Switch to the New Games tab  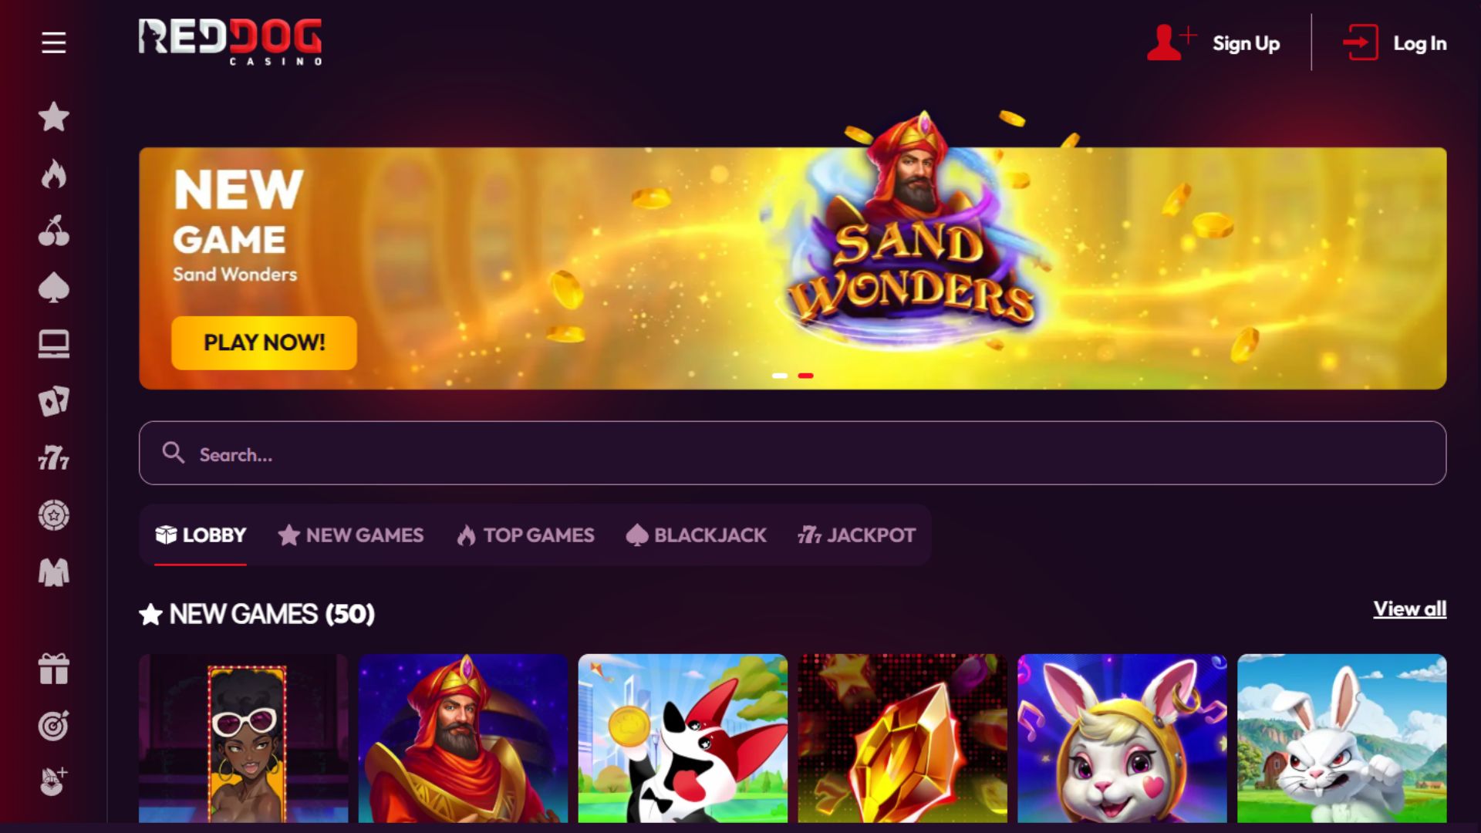pyautogui.click(x=351, y=535)
